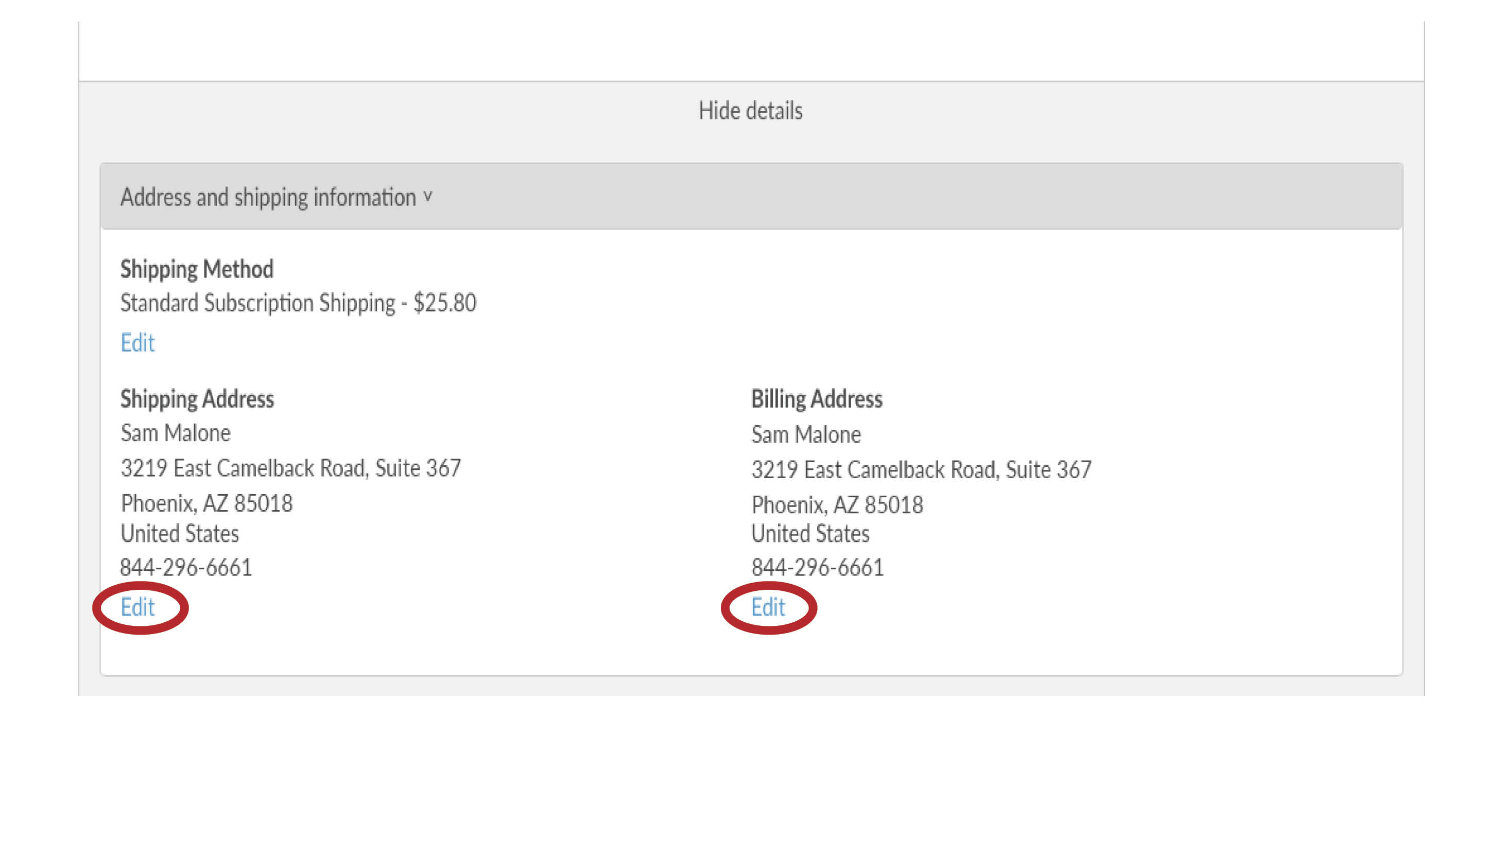Click Sam Malone under Shipping Address
The height and width of the screenshot is (858, 1502).
coord(175,433)
